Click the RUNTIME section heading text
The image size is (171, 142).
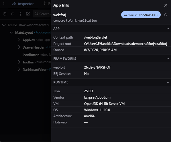pos(61,82)
